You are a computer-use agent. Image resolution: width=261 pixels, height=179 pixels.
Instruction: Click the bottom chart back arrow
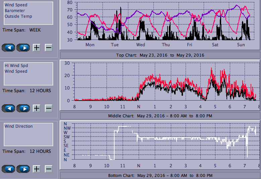pos(8,169)
